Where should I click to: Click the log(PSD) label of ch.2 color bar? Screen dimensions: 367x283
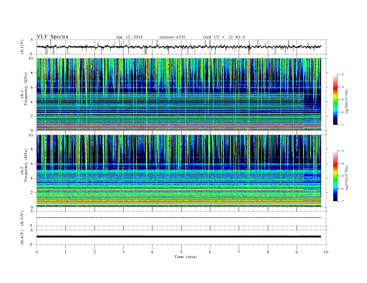tap(347, 178)
